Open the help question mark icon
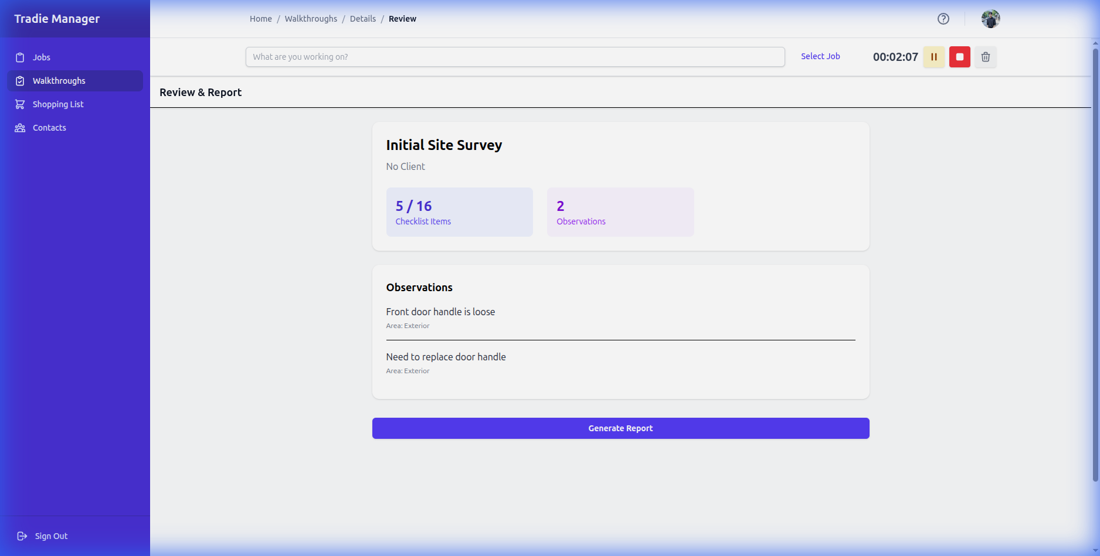 (943, 19)
